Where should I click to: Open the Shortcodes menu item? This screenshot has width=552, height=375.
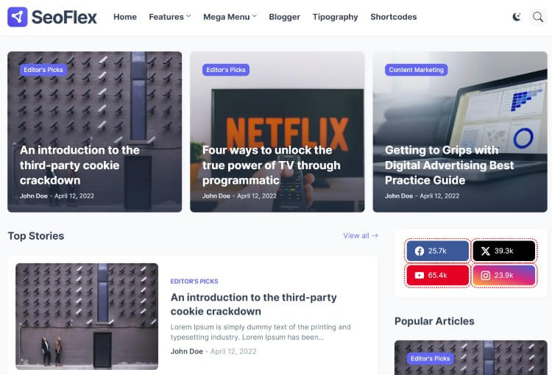[394, 17]
